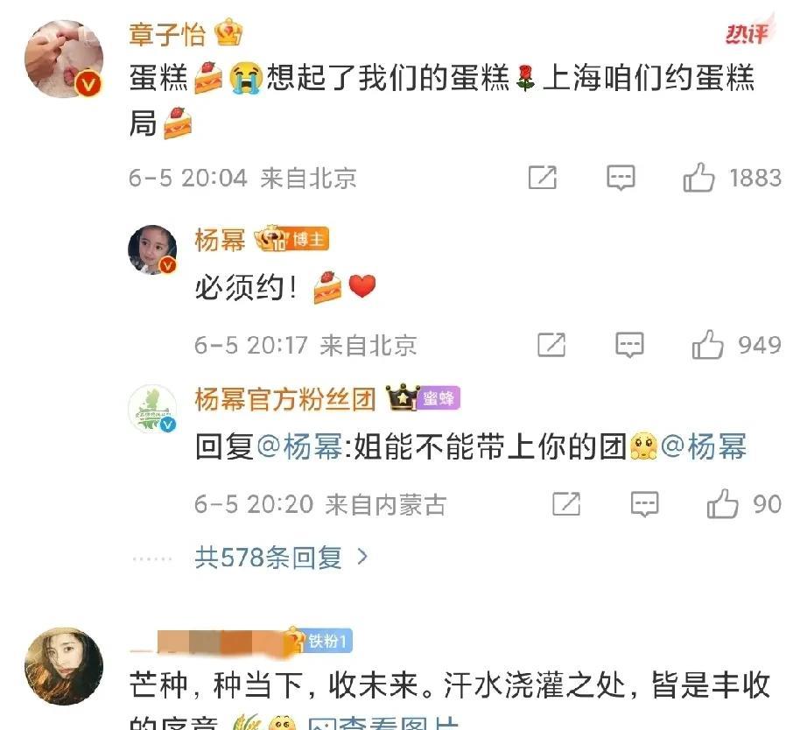Like 章子怡's comment with 1883 likes
Screen dimensions: 807x730
(x=698, y=178)
